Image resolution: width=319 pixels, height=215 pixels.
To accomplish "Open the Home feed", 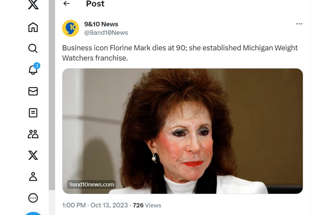I will (33, 27).
